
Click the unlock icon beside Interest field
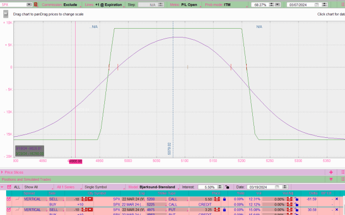coord(227,187)
